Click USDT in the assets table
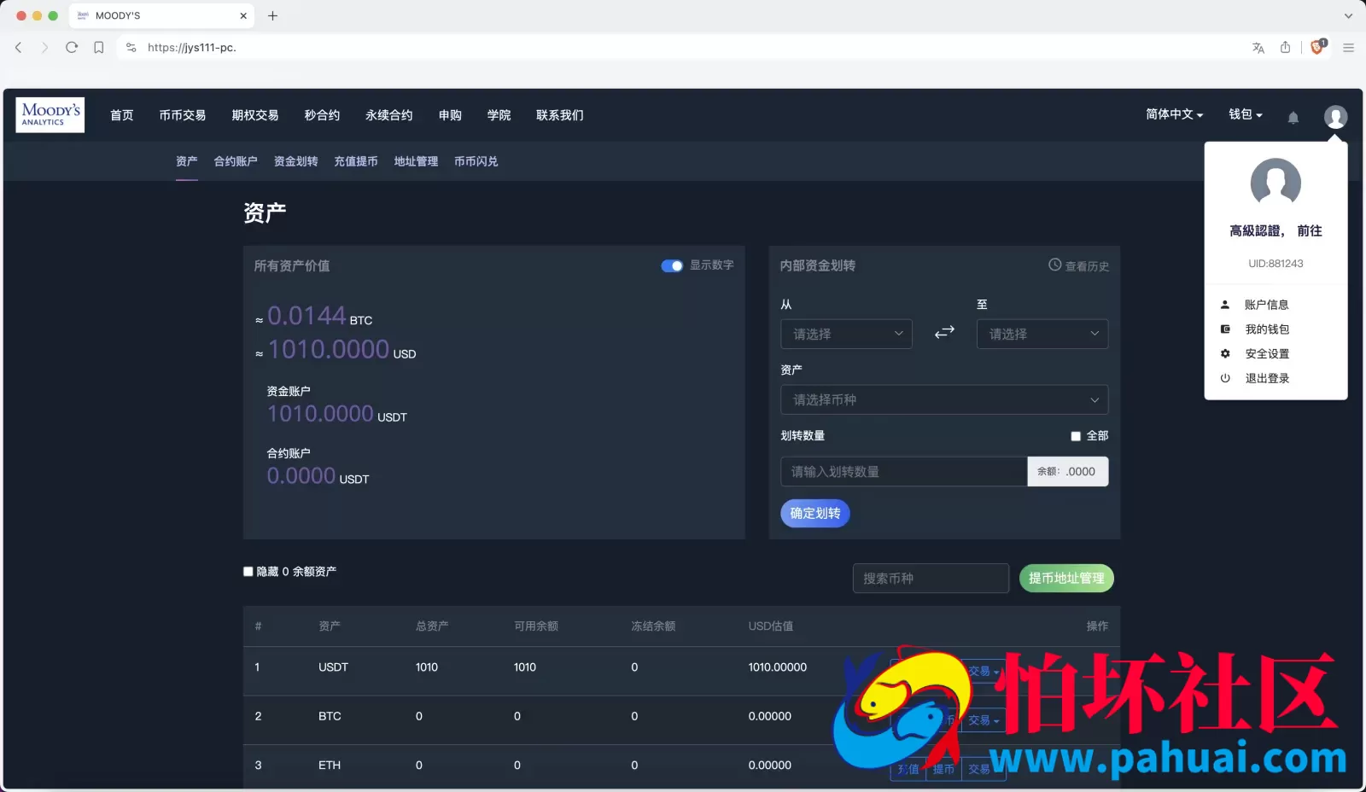The height and width of the screenshot is (792, 1366). (333, 667)
